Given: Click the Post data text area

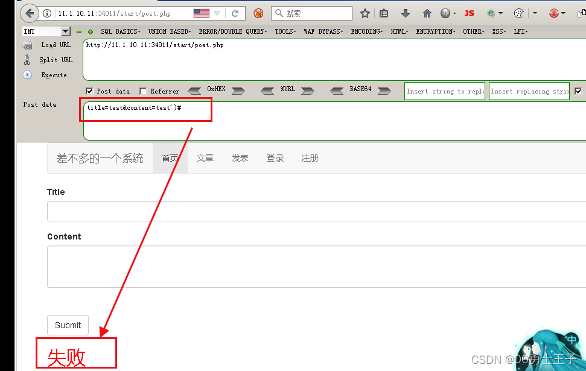Looking at the screenshot, I should [x=334, y=121].
